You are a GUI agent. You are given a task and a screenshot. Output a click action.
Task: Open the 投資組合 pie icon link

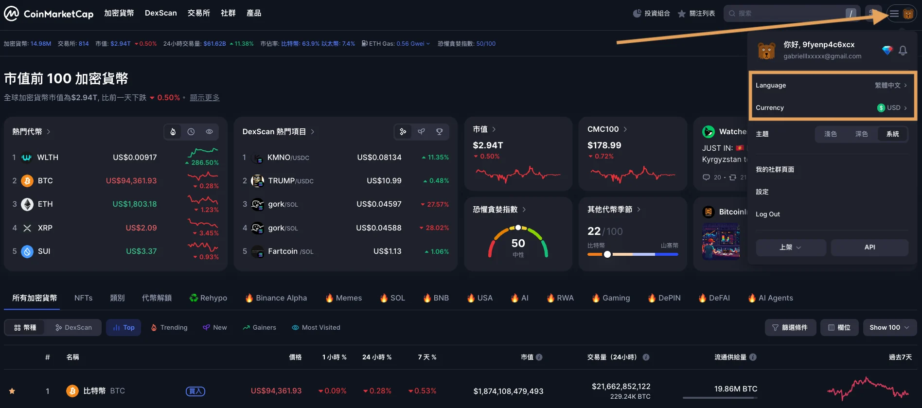click(x=652, y=14)
